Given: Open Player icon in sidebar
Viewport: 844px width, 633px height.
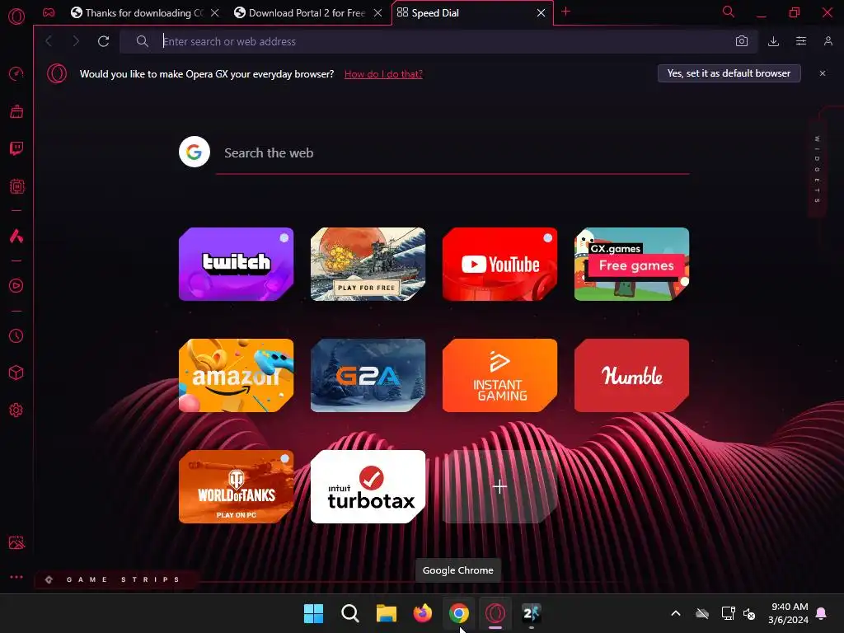Looking at the screenshot, I should coord(16,286).
